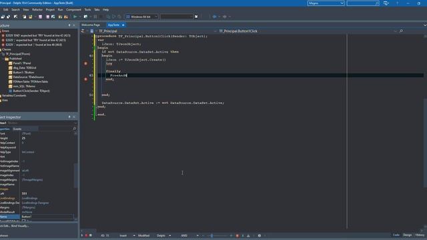Viewport: 427px width, 240px height.
Task: Click the Object Inspector search magnifier icon
Action: 74,129
